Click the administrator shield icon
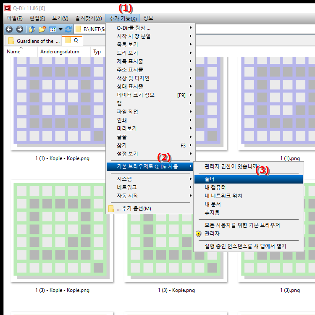 pos(199,234)
